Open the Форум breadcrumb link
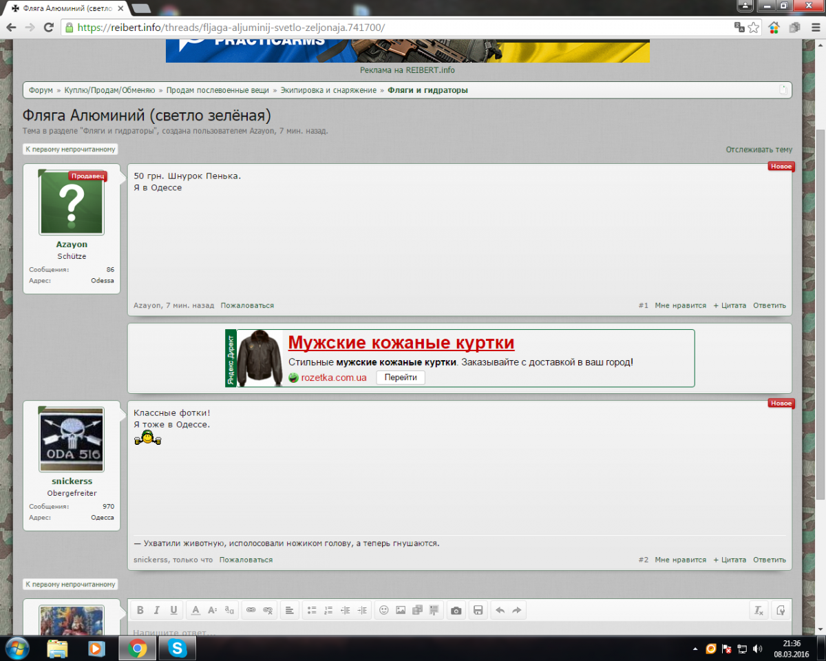The width and height of the screenshot is (826, 661). tap(41, 90)
